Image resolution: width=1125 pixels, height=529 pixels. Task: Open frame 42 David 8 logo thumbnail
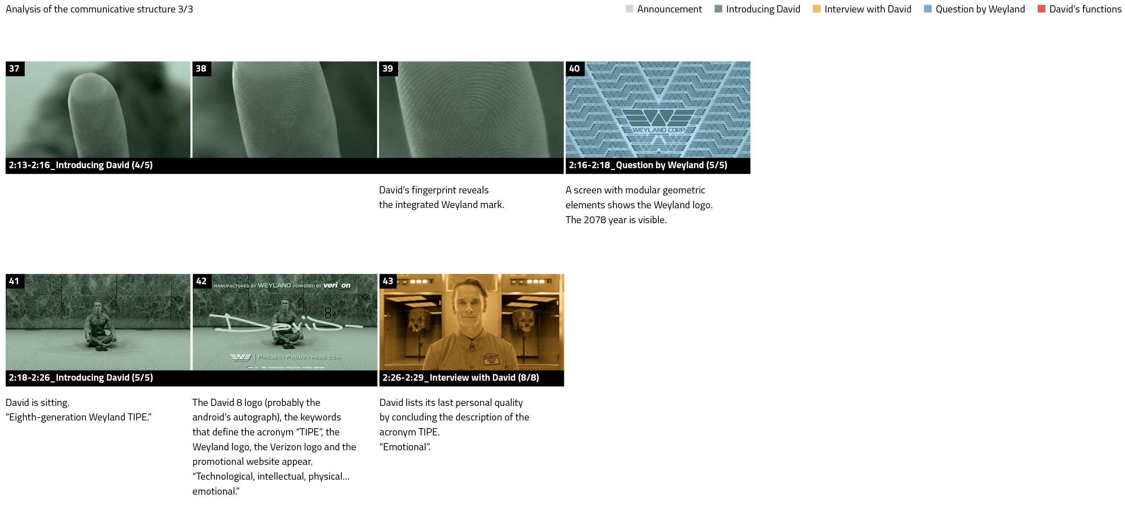tap(284, 322)
